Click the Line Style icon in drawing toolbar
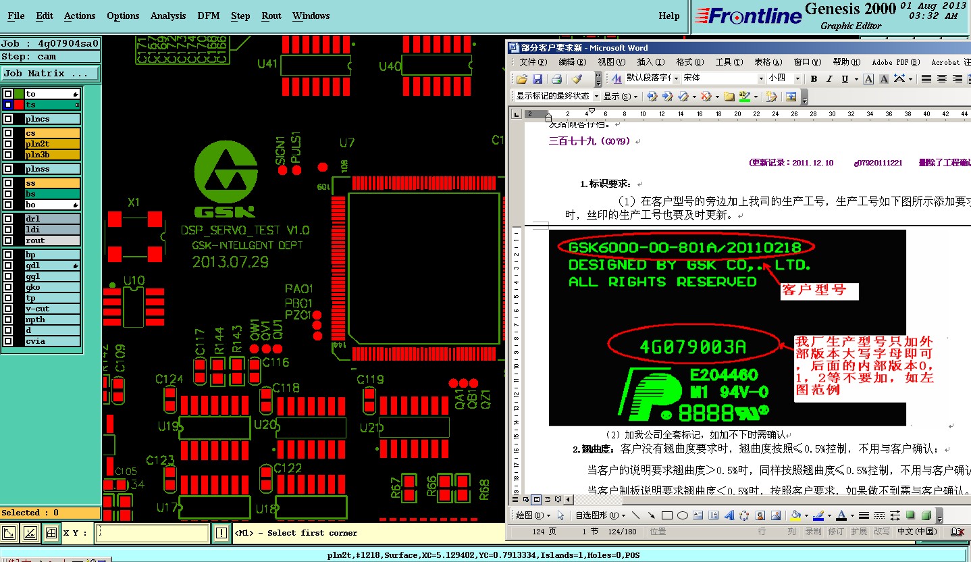Screen dimensions: 971x562 862,515
